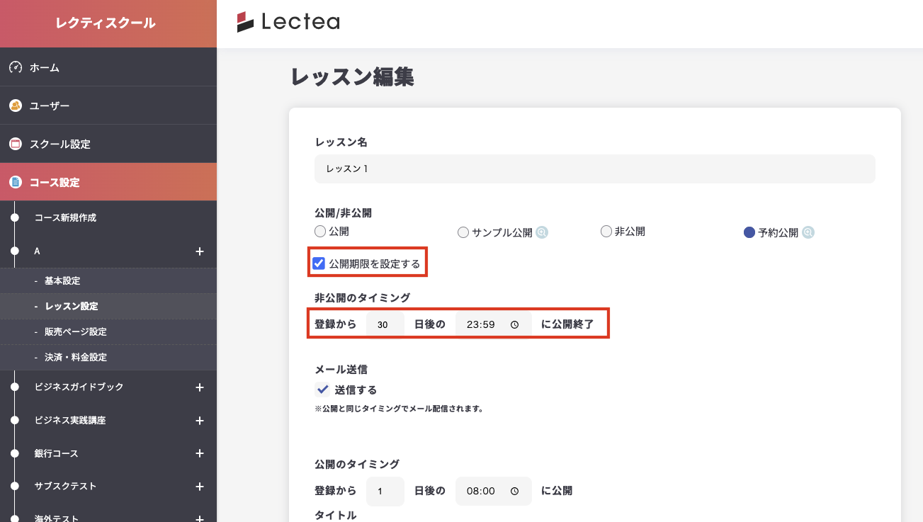923x522 pixels.
Task: Expand course A with plus icon
Action: coord(200,251)
